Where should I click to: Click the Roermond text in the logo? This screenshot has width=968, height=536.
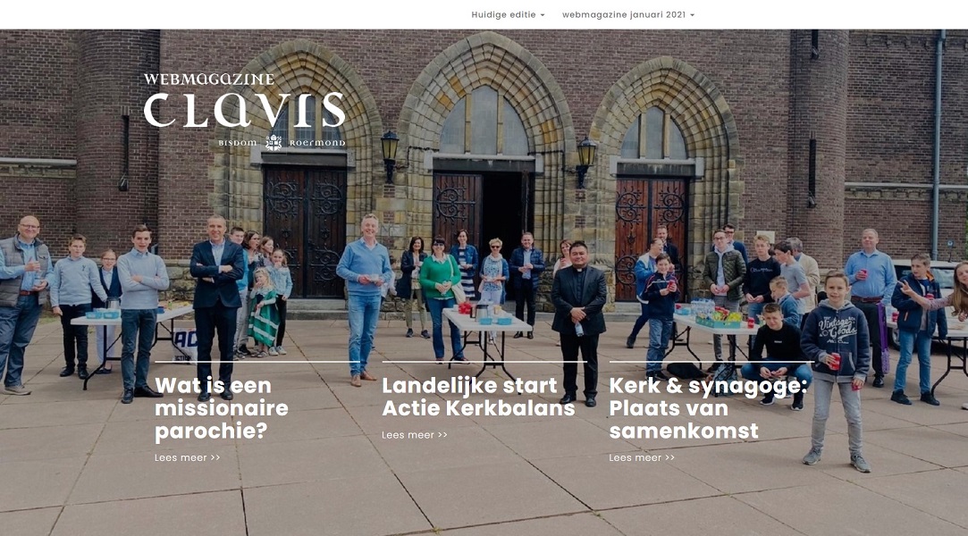coord(317,143)
